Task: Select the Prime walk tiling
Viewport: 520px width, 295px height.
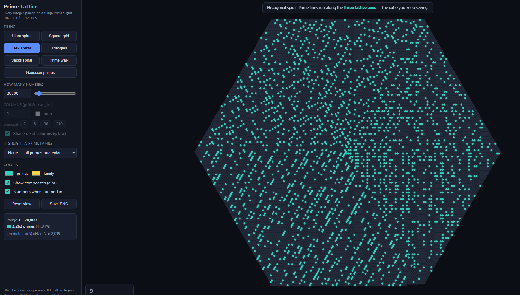Action: pos(59,60)
